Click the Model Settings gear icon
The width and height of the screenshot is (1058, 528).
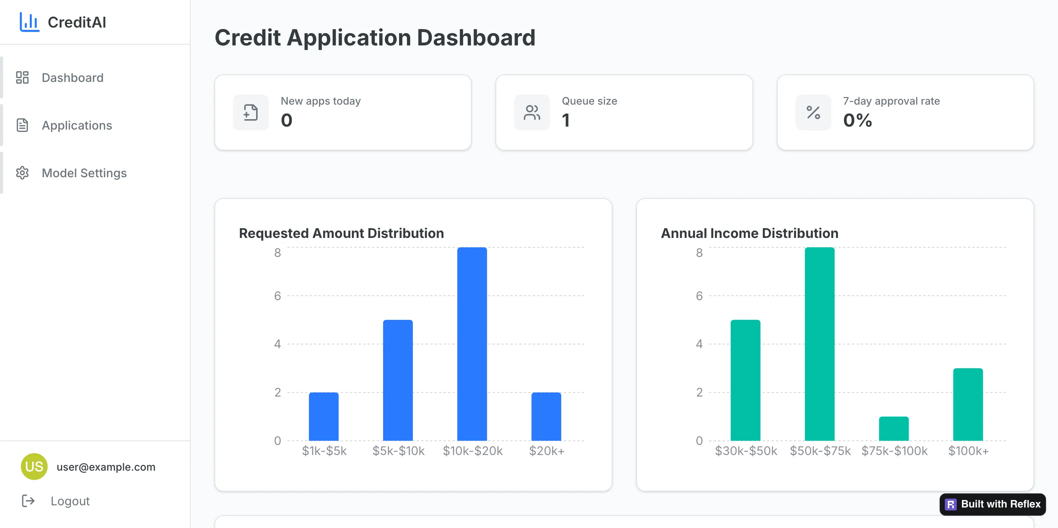click(22, 173)
